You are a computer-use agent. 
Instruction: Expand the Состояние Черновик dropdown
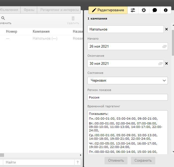point(127,81)
